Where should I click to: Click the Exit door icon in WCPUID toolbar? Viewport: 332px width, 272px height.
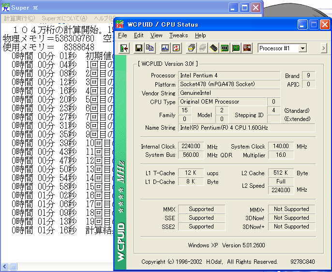point(124,48)
